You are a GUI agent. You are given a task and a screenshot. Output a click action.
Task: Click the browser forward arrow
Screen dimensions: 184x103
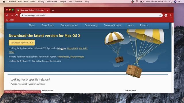coord(12,15)
